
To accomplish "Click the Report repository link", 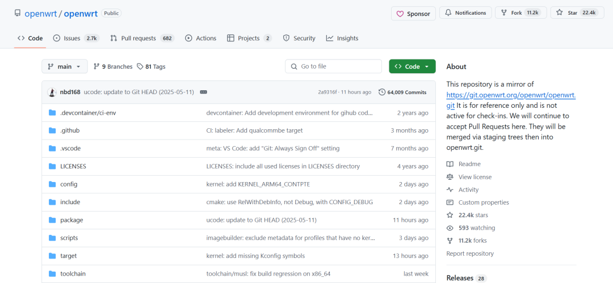I will tap(470, 254).
